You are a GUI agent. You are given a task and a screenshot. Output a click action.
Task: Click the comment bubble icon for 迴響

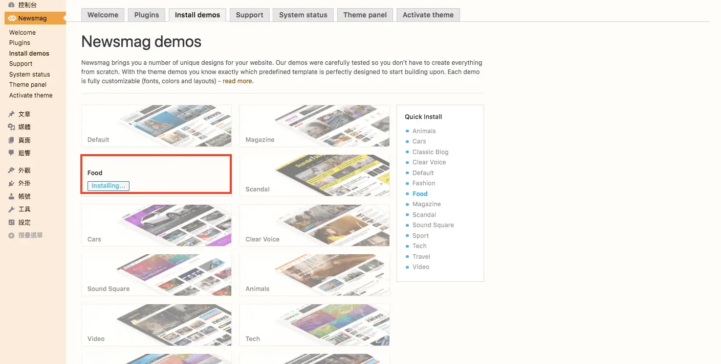point(11,153)
